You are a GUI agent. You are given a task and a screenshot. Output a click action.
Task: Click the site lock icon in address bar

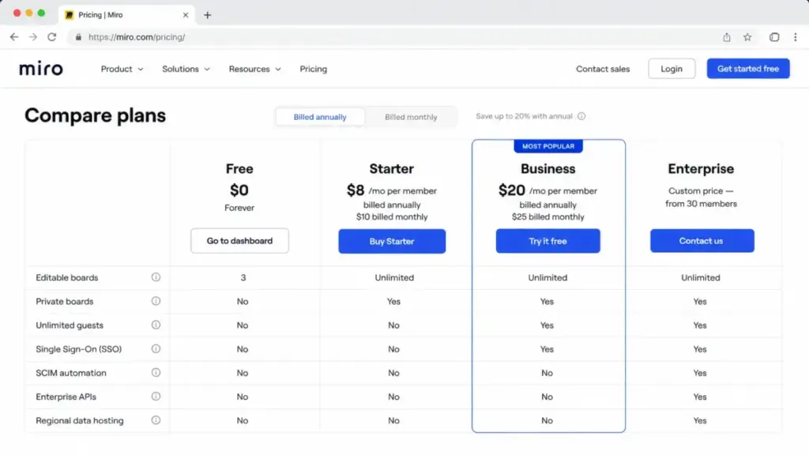[x=78, y=37]
